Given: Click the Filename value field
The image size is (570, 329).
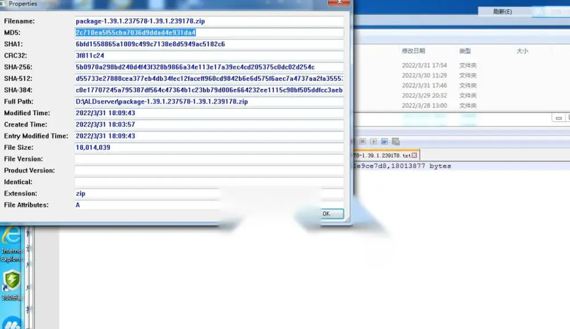Looking at the screenshot, I should pos(209,21).
